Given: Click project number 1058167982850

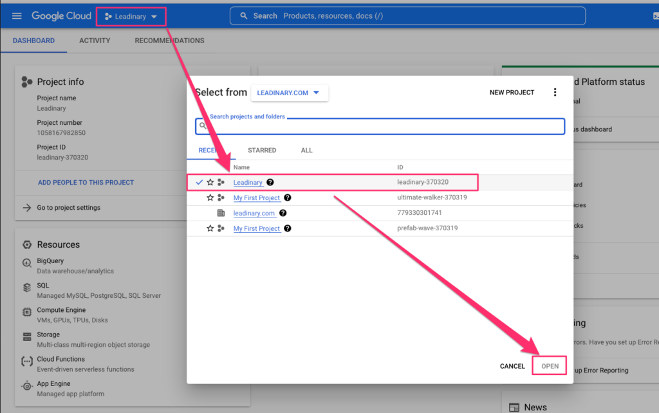Looking at the screenshot, I should 61,133.
